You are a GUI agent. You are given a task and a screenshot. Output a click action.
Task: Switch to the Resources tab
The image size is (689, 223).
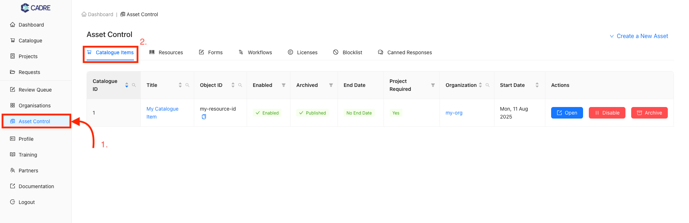166,52
